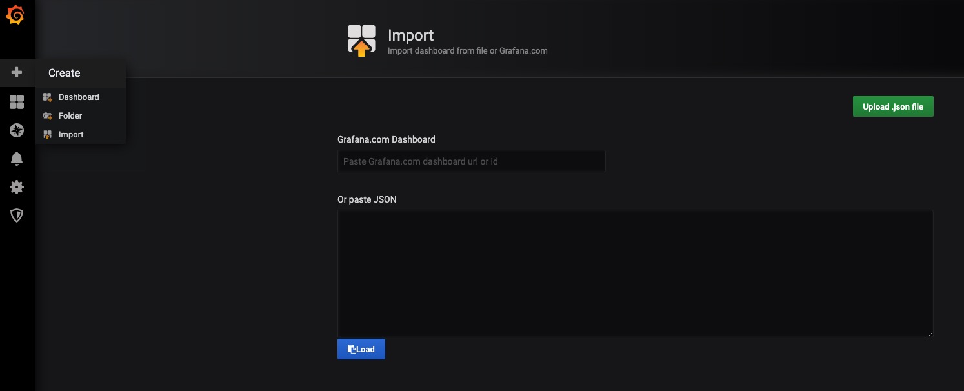Click the Create header in flyout menu
This screenshot has height=391, width=964.
(x=65, y=73)
